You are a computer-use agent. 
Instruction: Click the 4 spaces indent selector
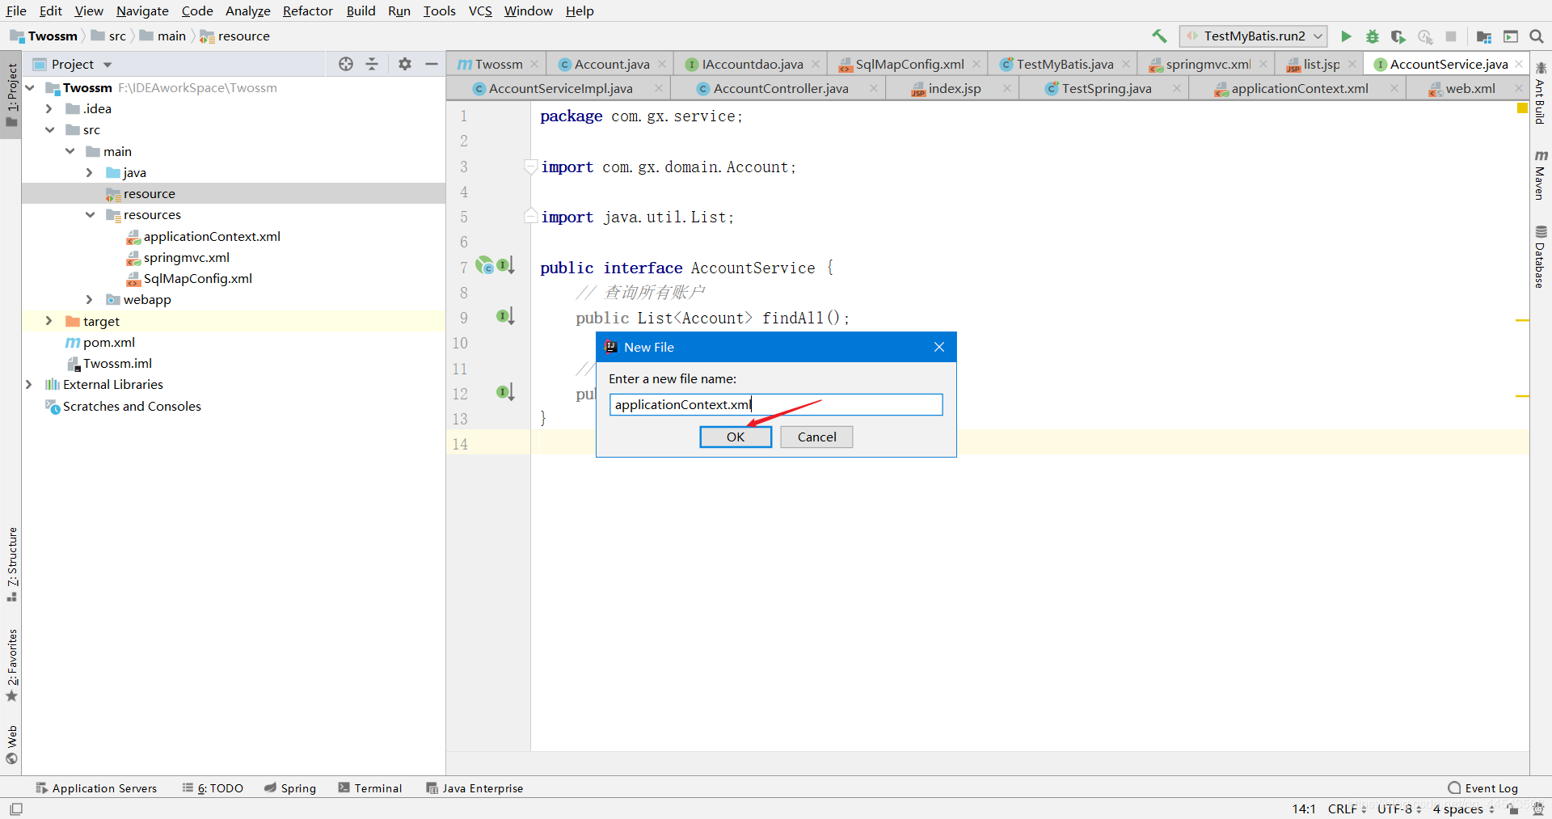[x=1464, y=808]
